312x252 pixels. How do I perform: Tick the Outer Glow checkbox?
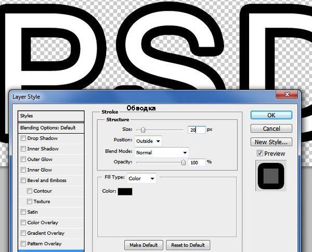click(x=23, y=159)
